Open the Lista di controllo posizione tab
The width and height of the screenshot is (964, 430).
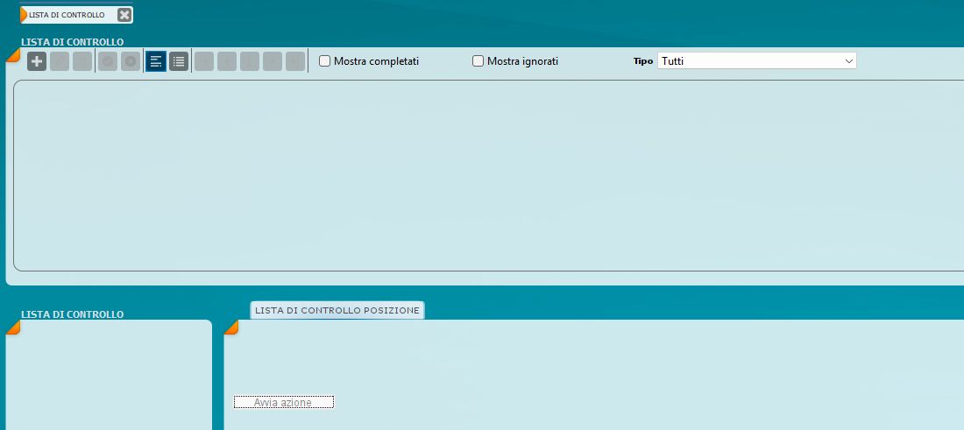(337, 310)
